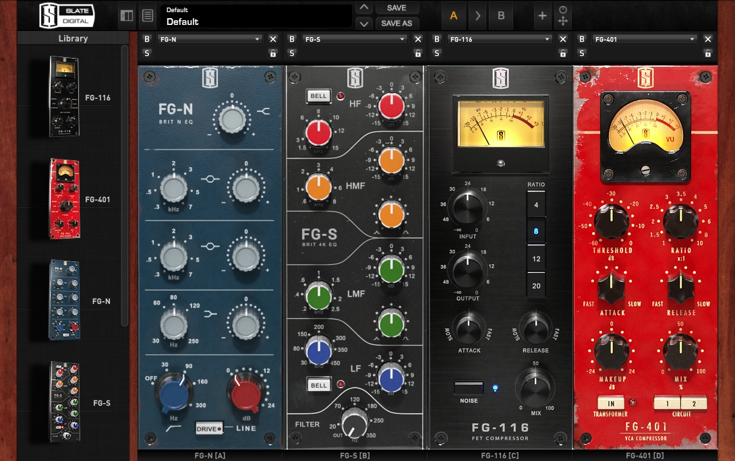Select ratio 20 on FG-116
Viewport: 735px width, 461px height.
tap(536, 285)
